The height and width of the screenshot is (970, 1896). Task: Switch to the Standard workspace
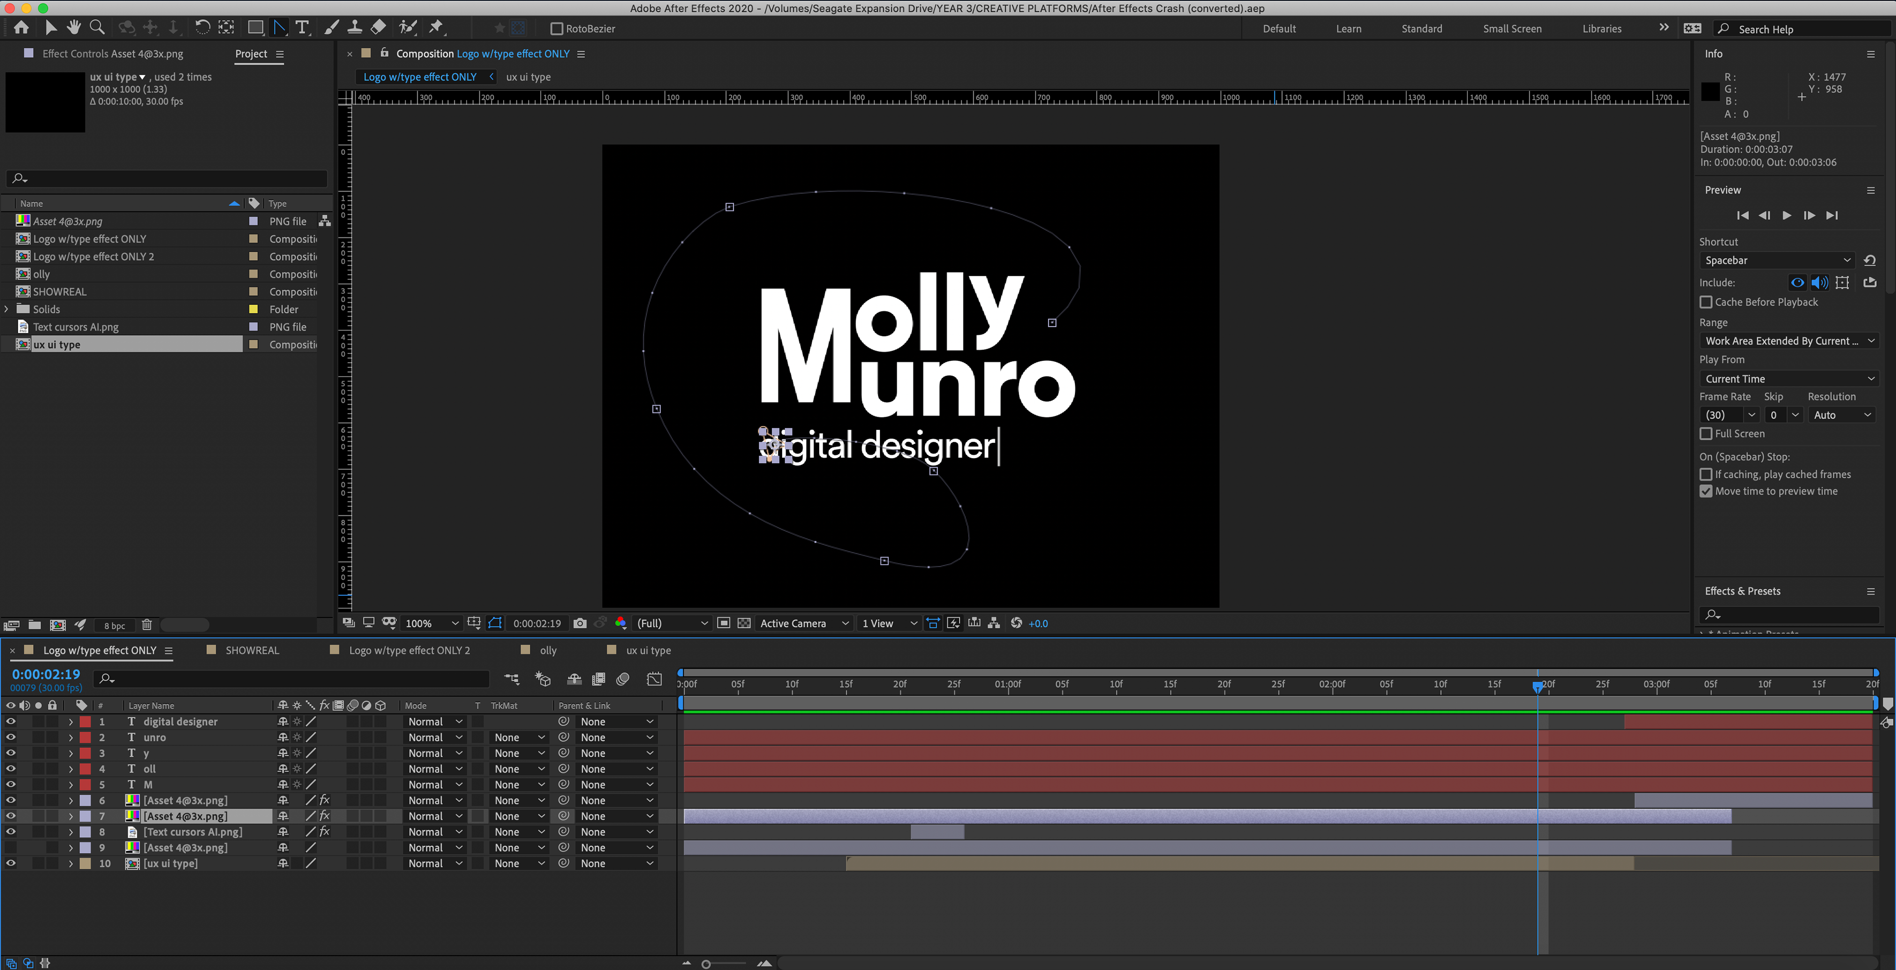(x=1422, y=29)
